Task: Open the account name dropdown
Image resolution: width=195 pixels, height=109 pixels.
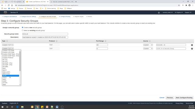Action: (168, 12)
